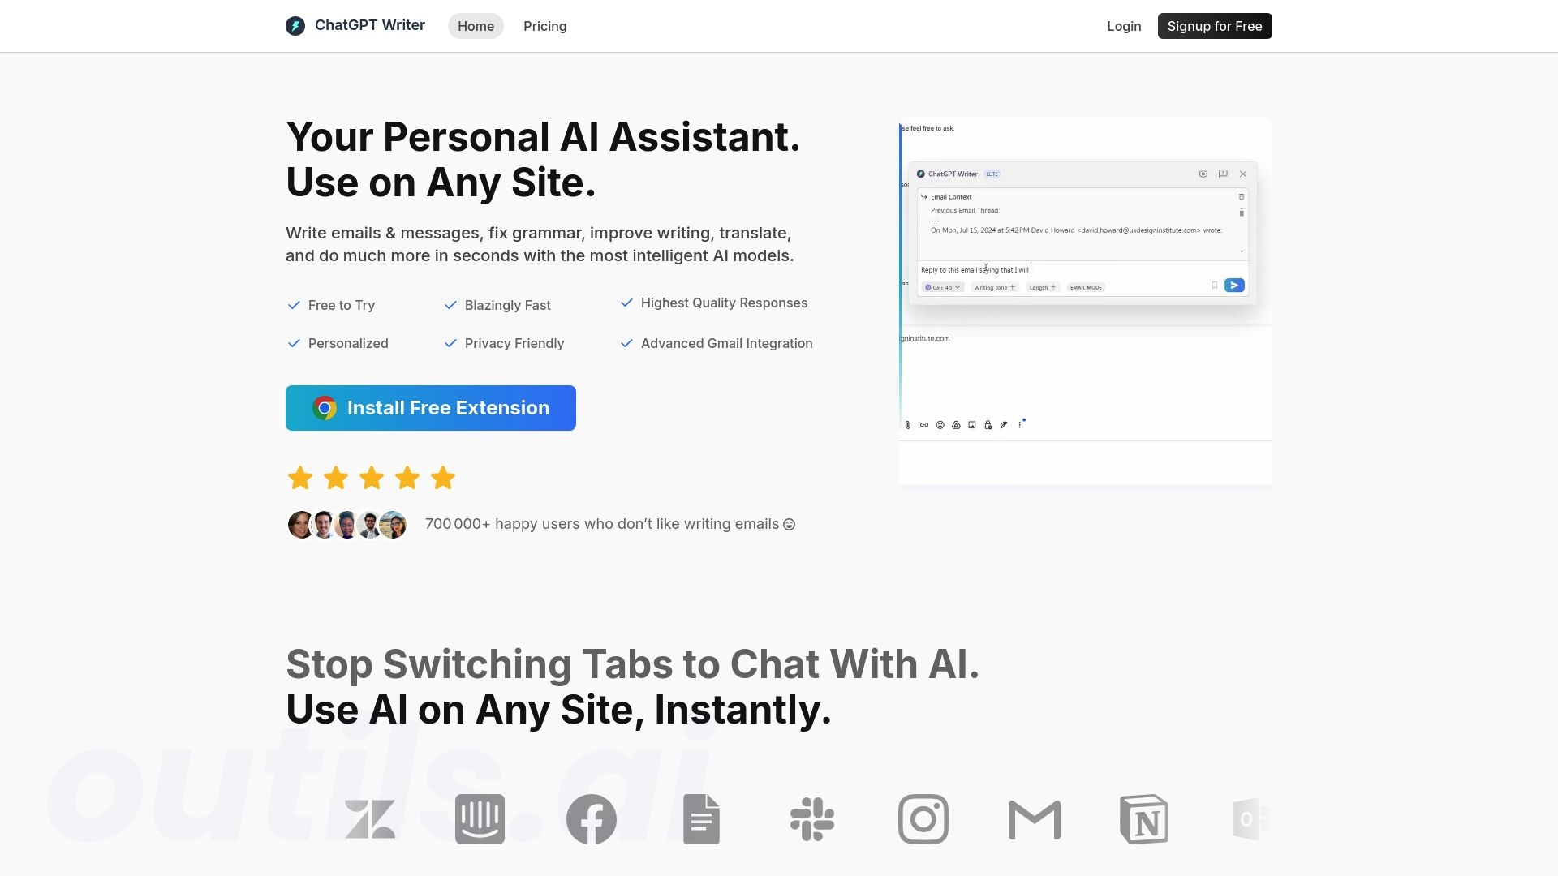The image size is (1558, 876).
Task: Open the Intercom app icon
Action: 480,818
